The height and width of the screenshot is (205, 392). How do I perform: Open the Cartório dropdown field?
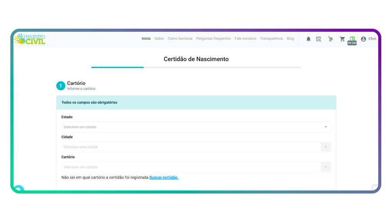tap(196, 167)
